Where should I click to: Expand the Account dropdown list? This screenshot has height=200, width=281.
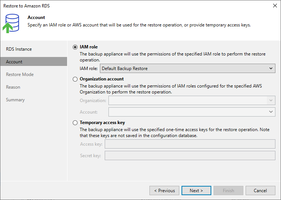click(x=192, y=112)
